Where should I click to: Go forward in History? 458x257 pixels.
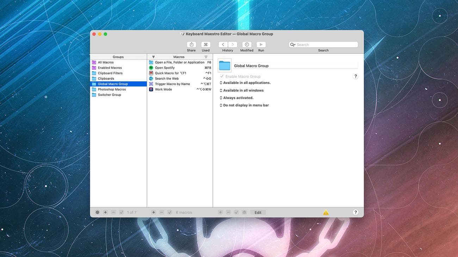pyautogui.click(x=233, y=45)
